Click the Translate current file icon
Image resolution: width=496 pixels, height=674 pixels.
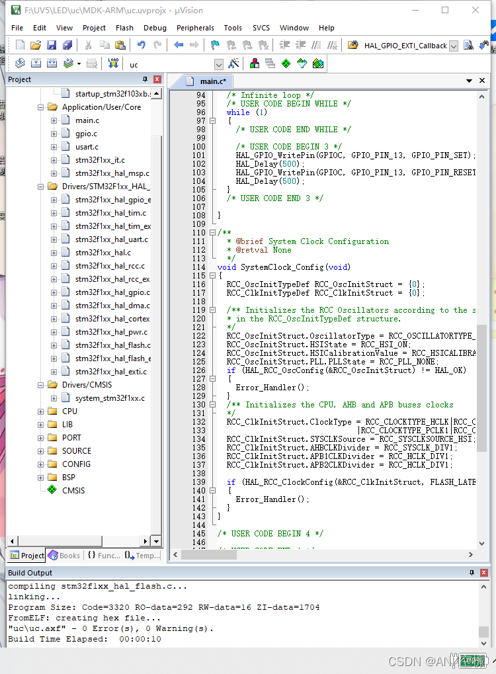coord(21,63)
